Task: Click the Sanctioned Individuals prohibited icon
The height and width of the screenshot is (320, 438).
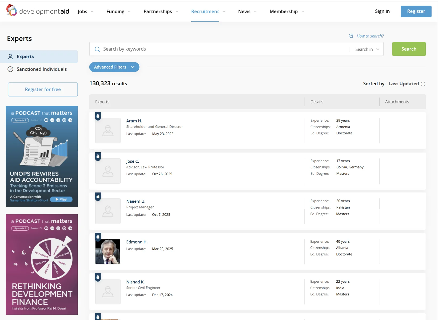Action: pyautogui.click(x=10, y=69)
